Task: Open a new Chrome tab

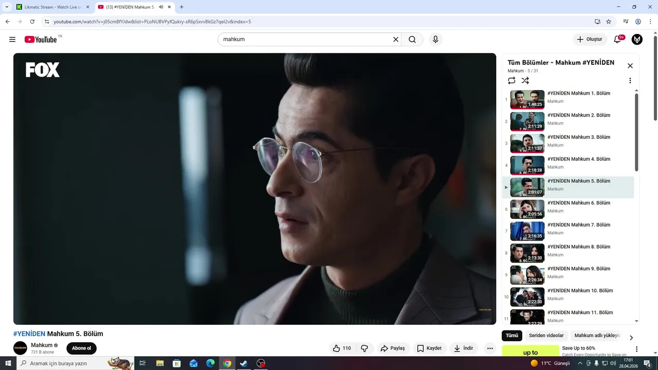Action: pos(181,7)
